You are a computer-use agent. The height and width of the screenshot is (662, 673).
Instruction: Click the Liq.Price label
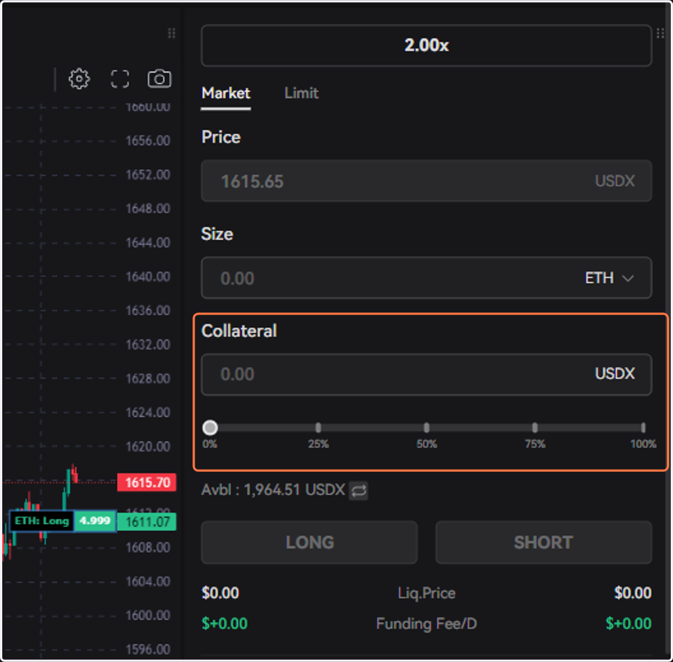[x=427, y=594]
